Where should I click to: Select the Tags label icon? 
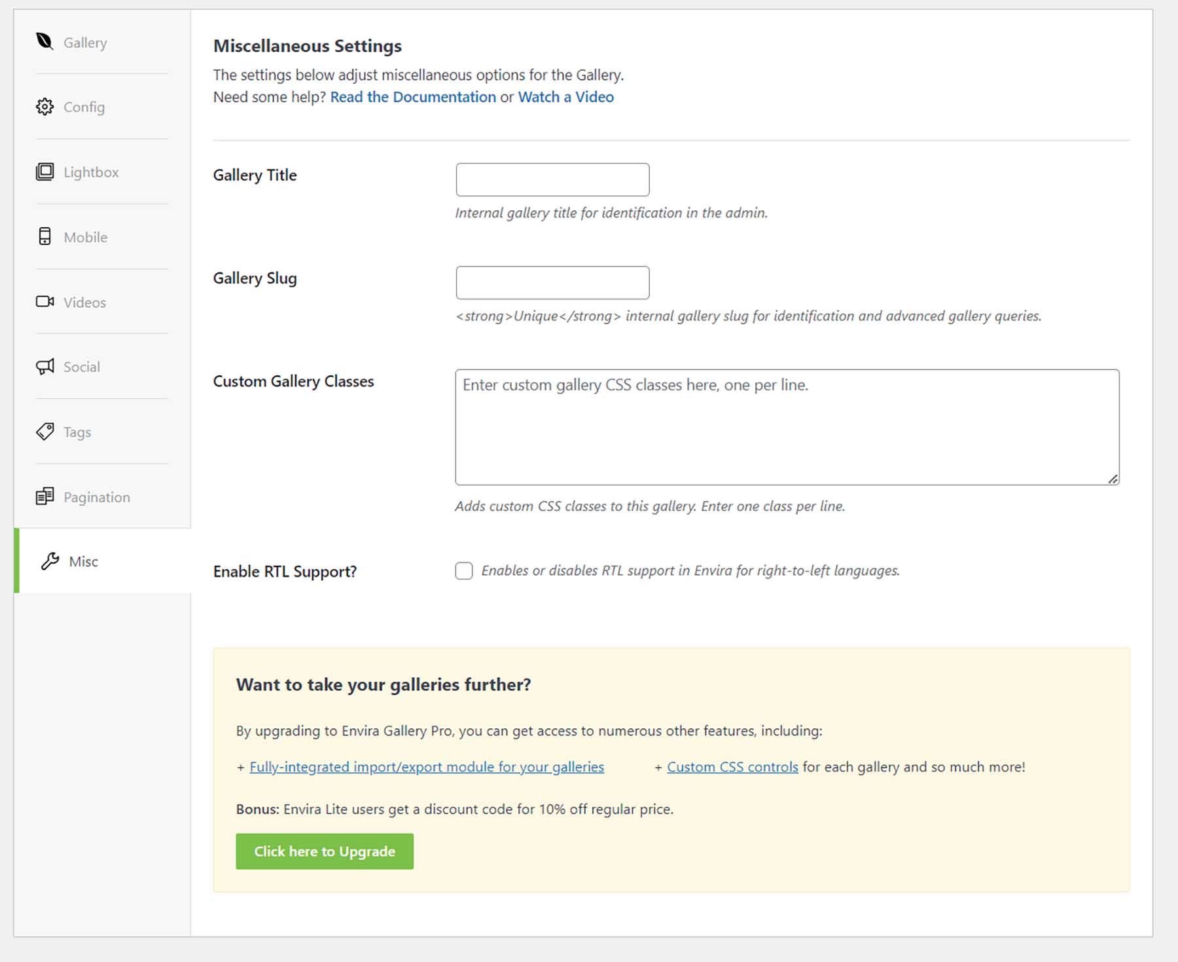tap(44, 432)
